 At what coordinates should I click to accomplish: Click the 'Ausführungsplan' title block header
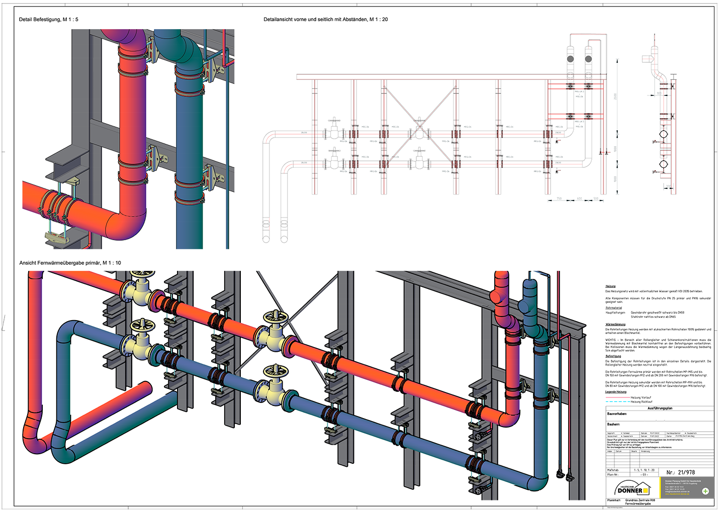660,408
